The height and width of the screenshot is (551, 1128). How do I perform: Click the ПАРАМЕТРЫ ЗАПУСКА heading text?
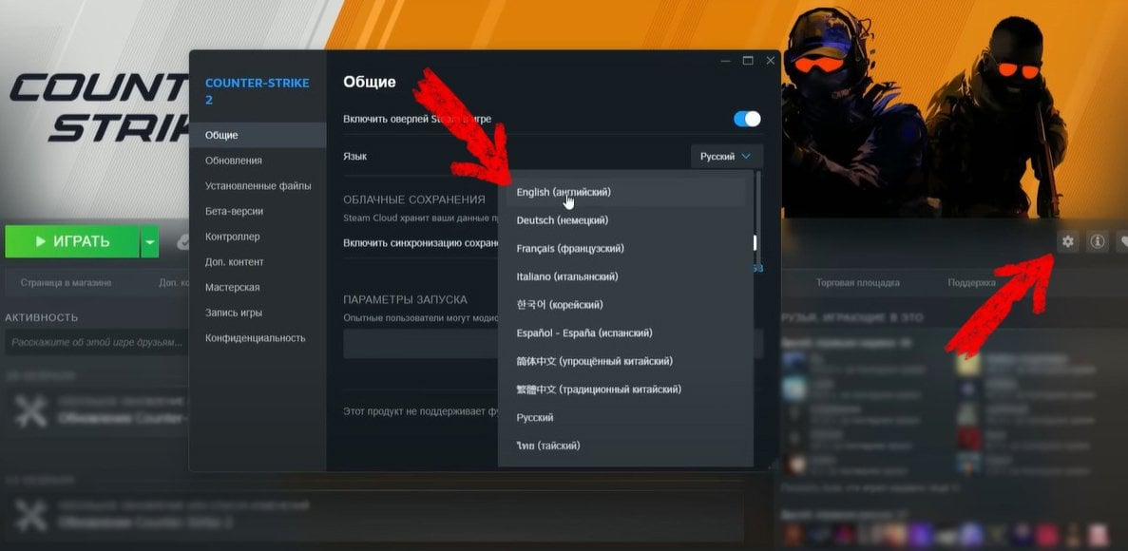405,299
